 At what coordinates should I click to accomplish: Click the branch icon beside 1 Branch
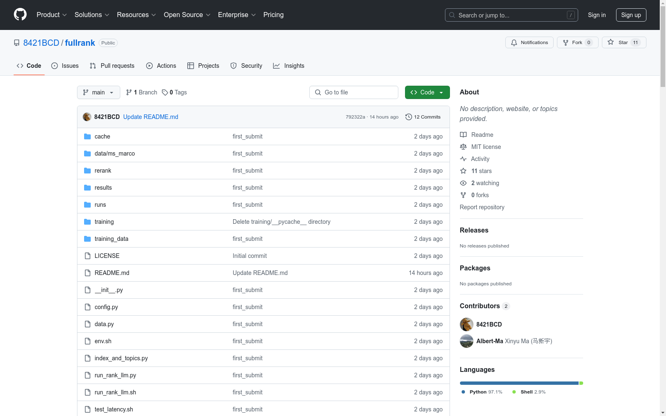(129, 92)
